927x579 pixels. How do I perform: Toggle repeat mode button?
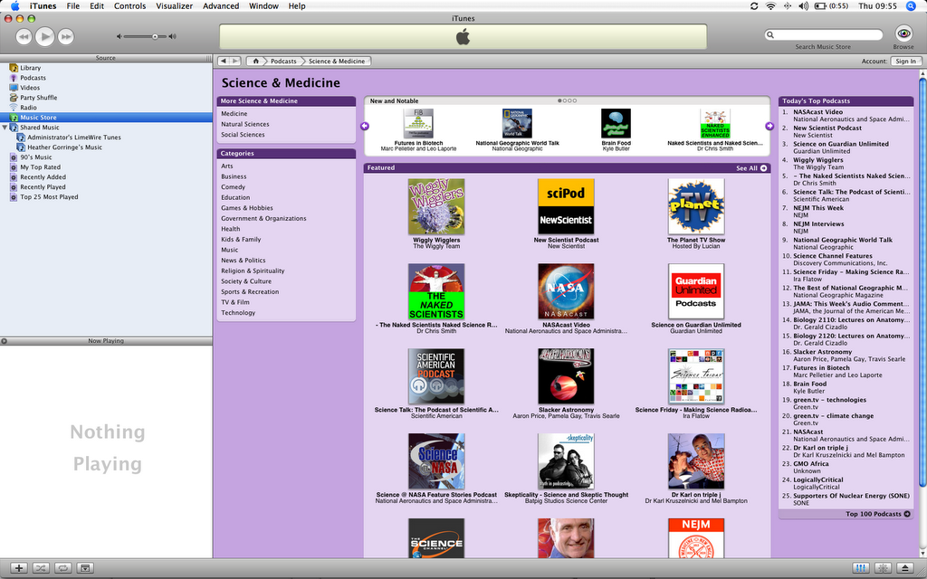[x=62, y=568]
